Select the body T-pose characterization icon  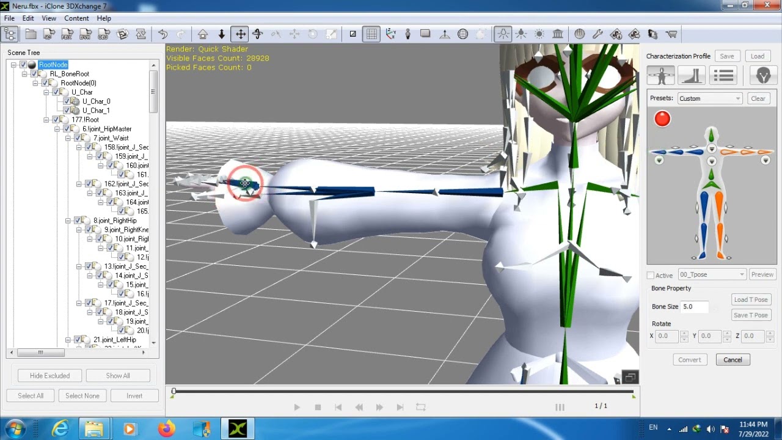(660, 75)
